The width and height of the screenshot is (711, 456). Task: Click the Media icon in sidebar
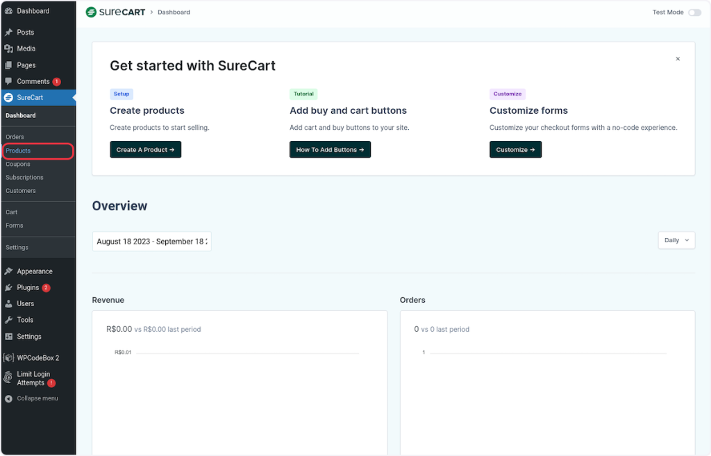pos(8,49)
